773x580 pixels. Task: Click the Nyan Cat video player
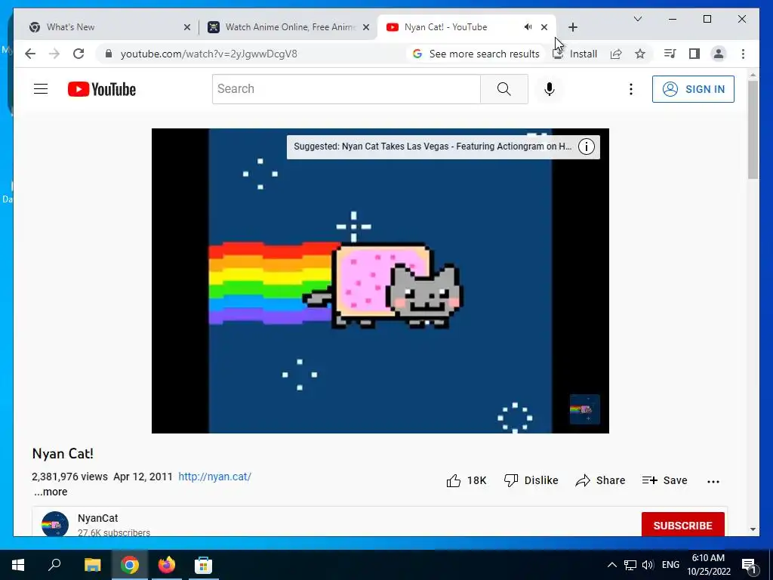click(380, 281)
